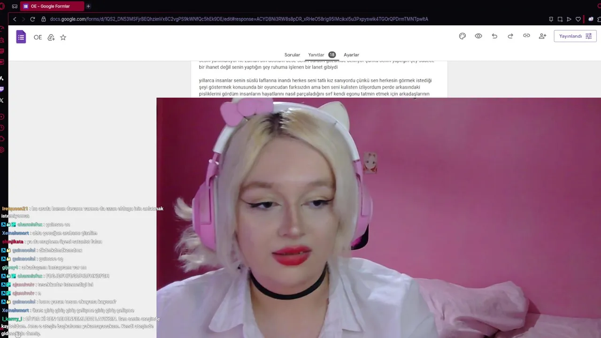601x338 pixels.
Task: Star the OE form
Action: click(63, 38)
